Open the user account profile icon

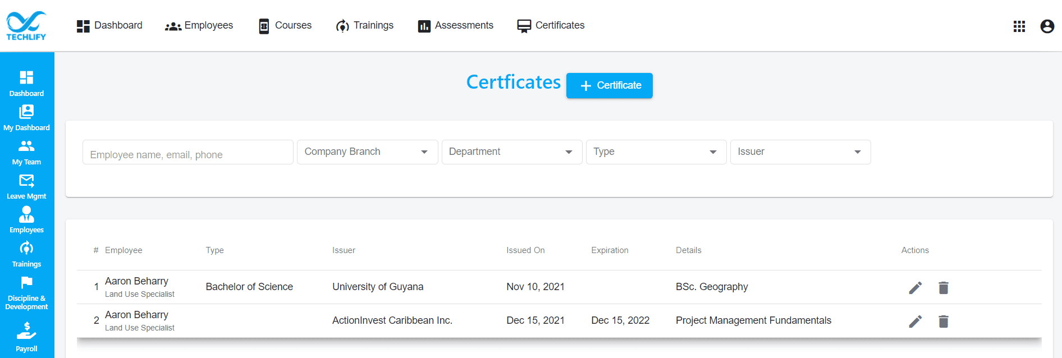(x=1047, y=26)
